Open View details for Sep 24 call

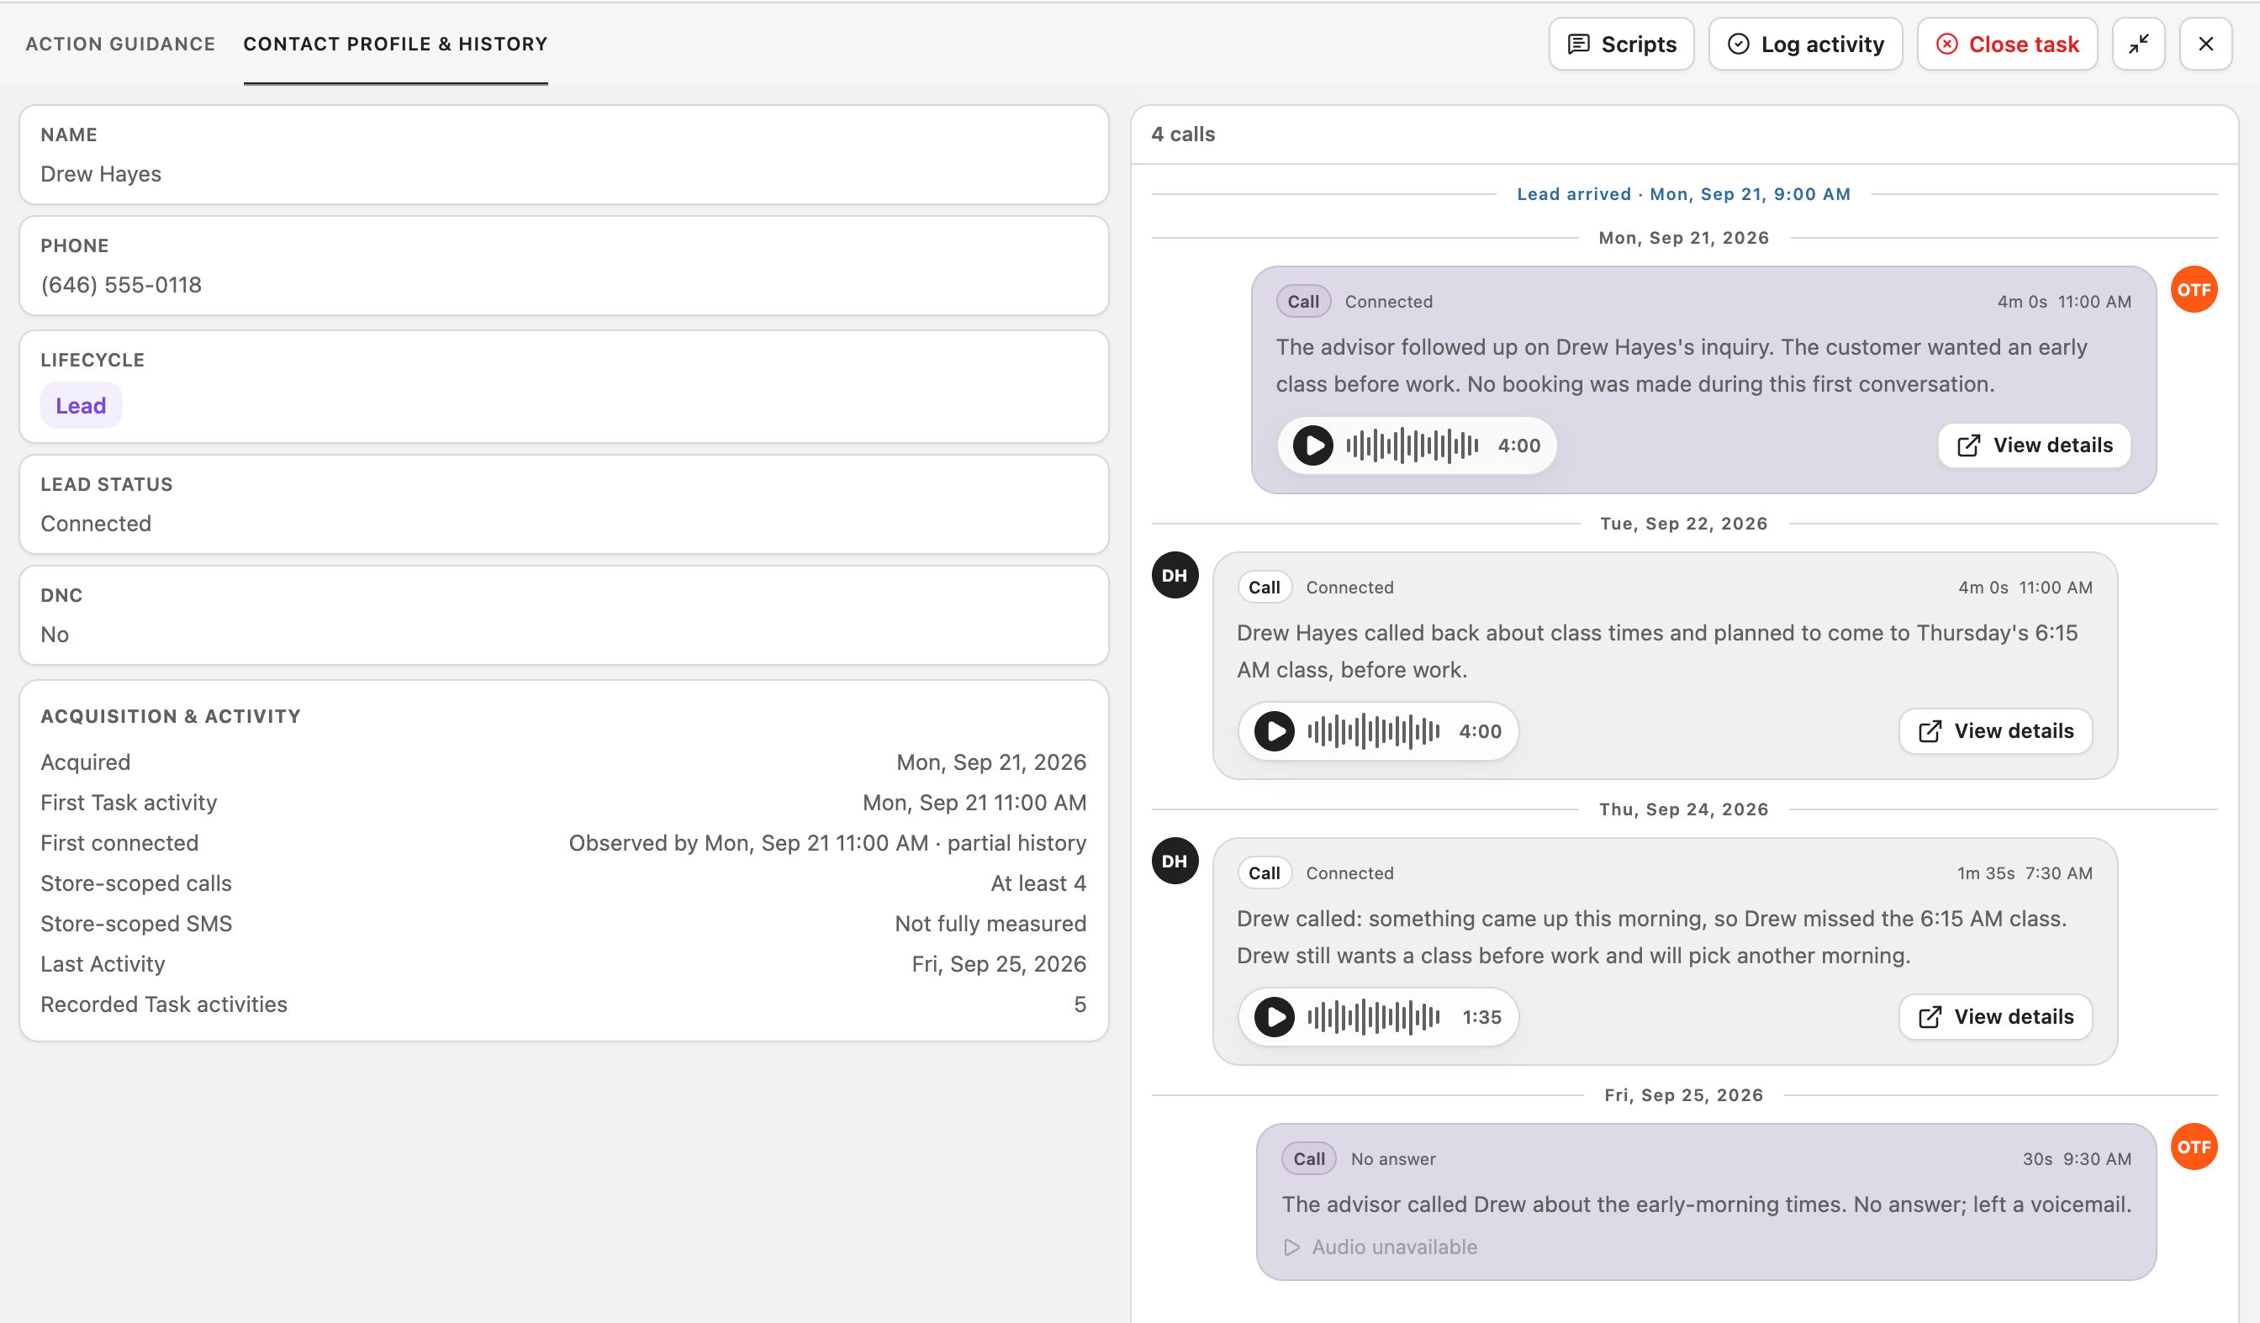pos(1995,1017)
